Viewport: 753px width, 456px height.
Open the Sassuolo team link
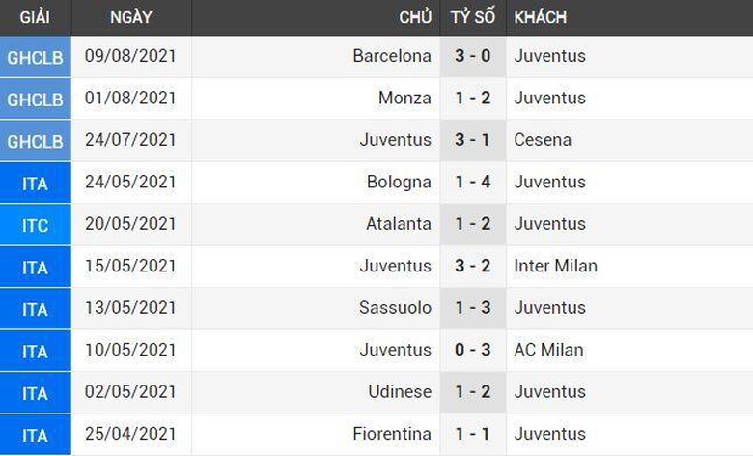coord(396,308)
